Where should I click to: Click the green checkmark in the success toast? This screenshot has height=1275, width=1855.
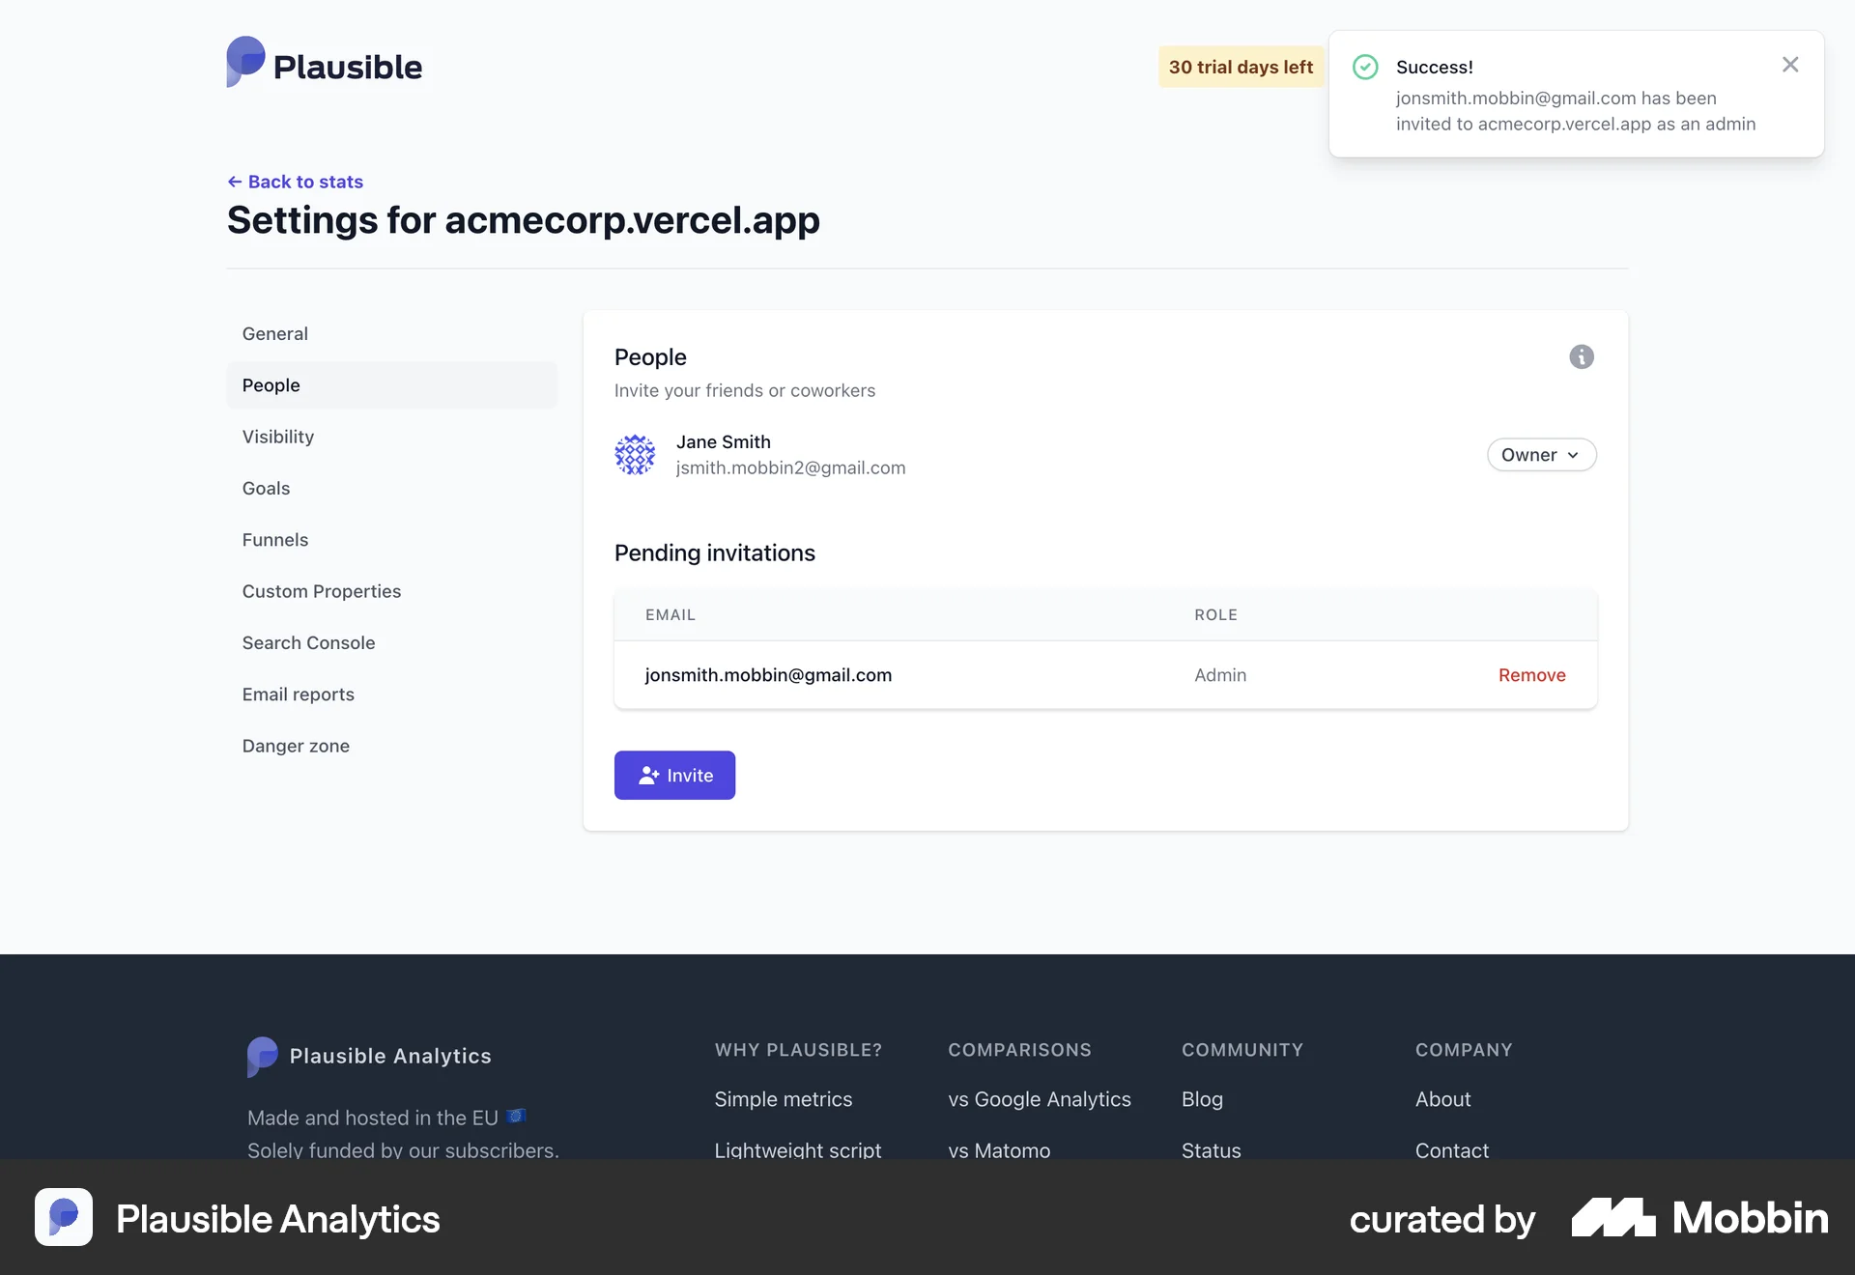(x=1365, y=66)
